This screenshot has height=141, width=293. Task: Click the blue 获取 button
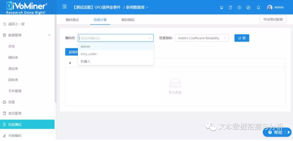[x=72, y=52]
